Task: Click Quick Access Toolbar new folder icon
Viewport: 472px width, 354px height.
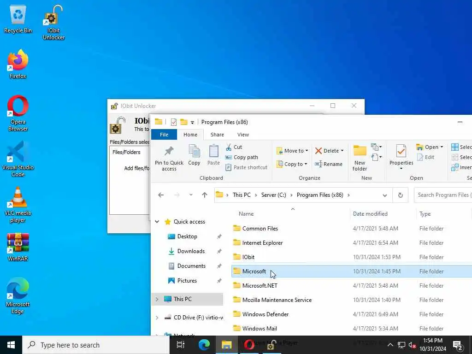Action: pos(183,122)
